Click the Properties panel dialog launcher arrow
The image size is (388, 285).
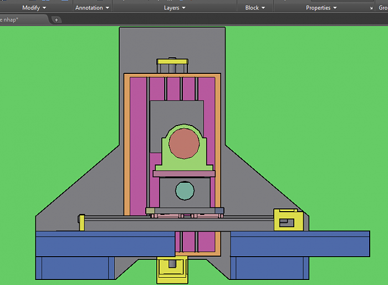pos(371,8)
